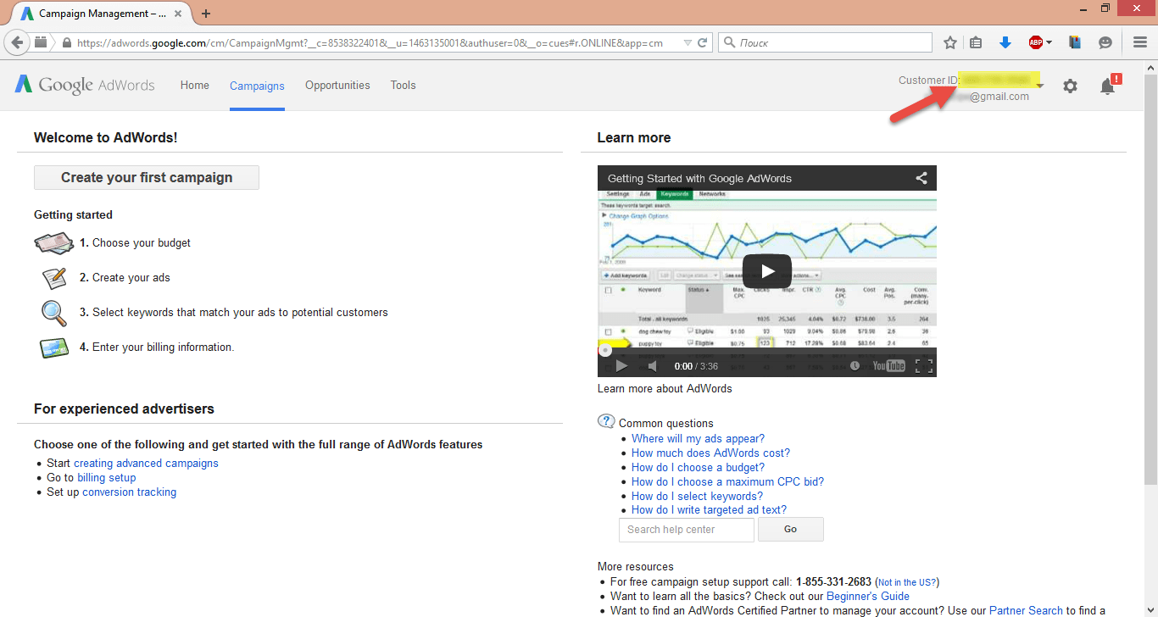
Task: Click 'Learn more about AdWords' caption text
Action: pos(665,388)
